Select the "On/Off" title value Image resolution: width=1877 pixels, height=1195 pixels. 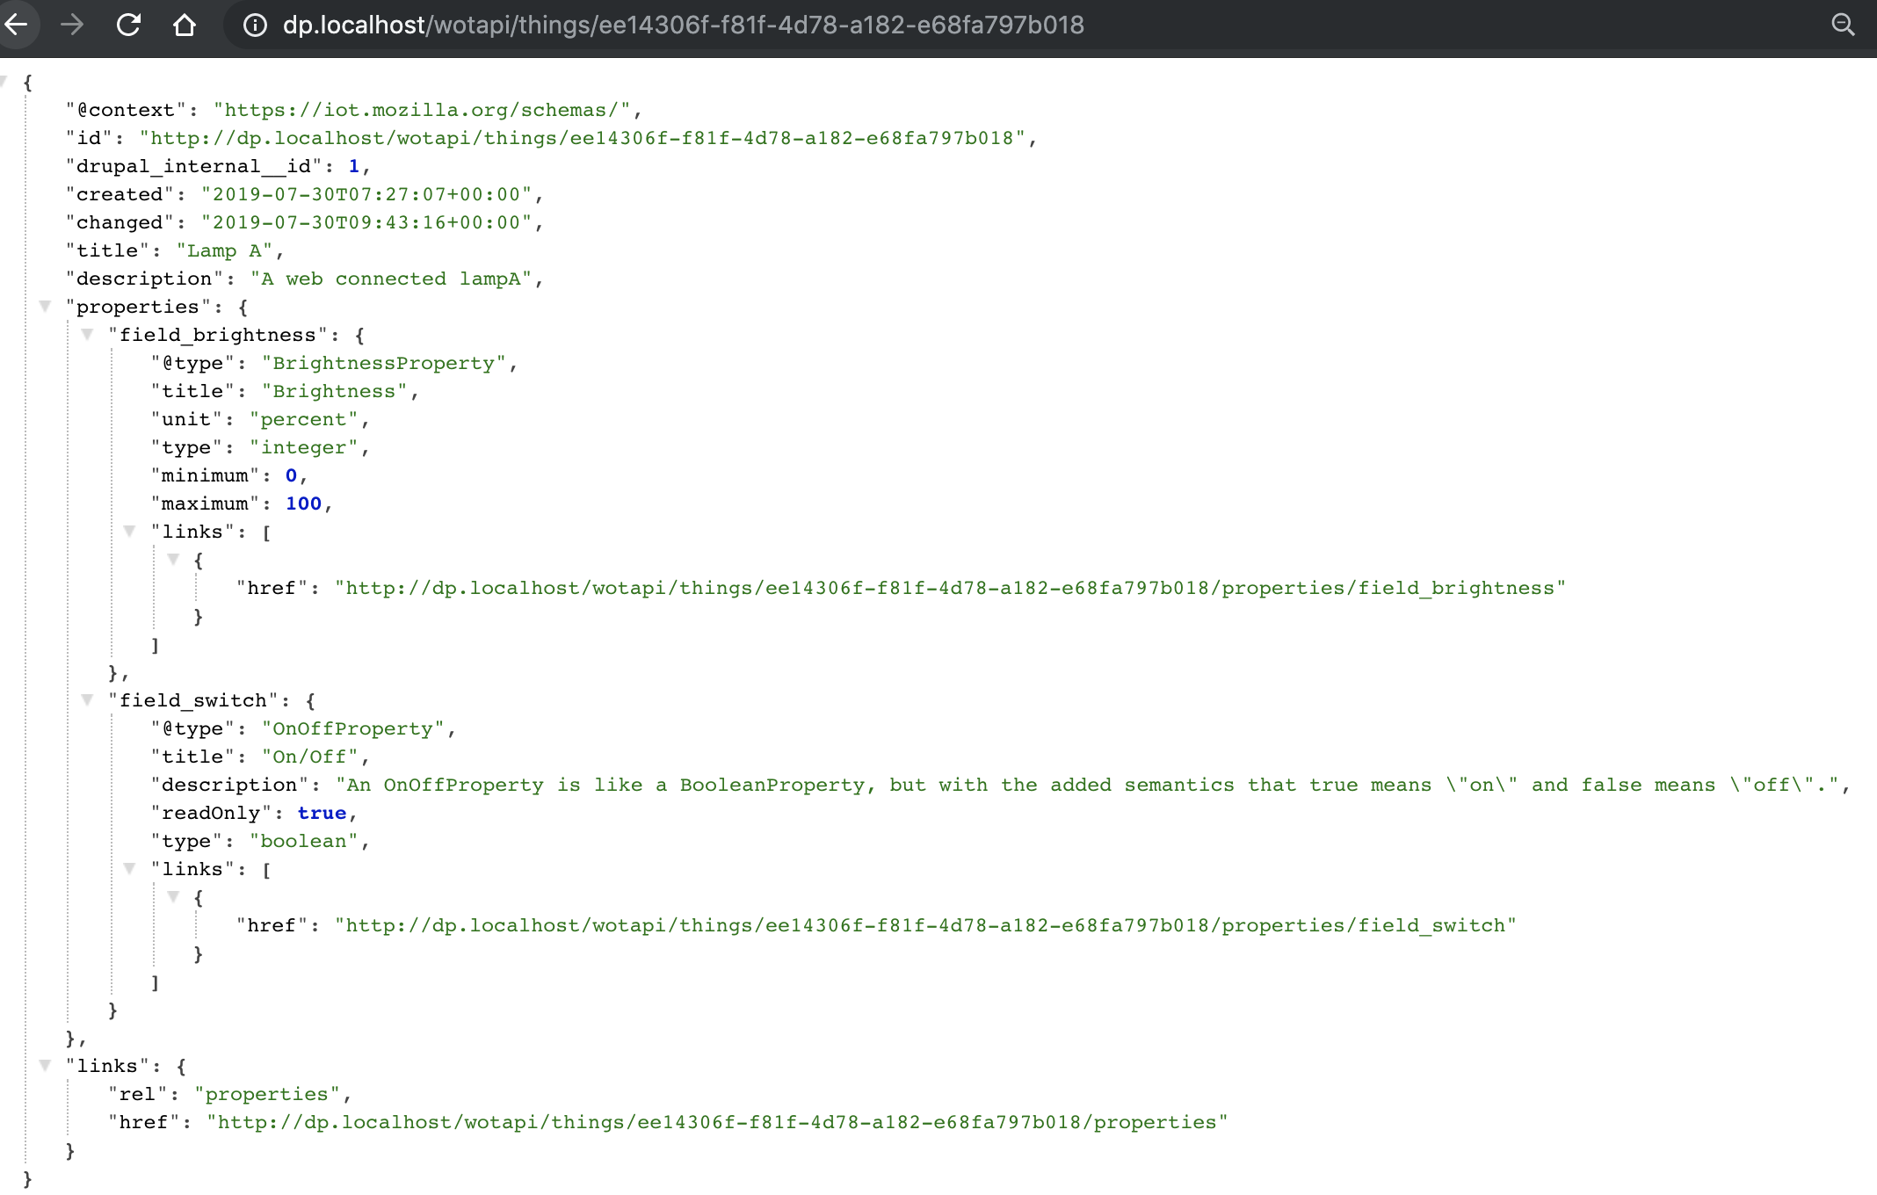(x=310, y=757)
